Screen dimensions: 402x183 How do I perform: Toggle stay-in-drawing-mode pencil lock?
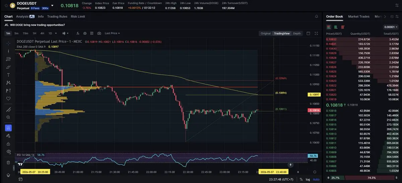[9, 136]
